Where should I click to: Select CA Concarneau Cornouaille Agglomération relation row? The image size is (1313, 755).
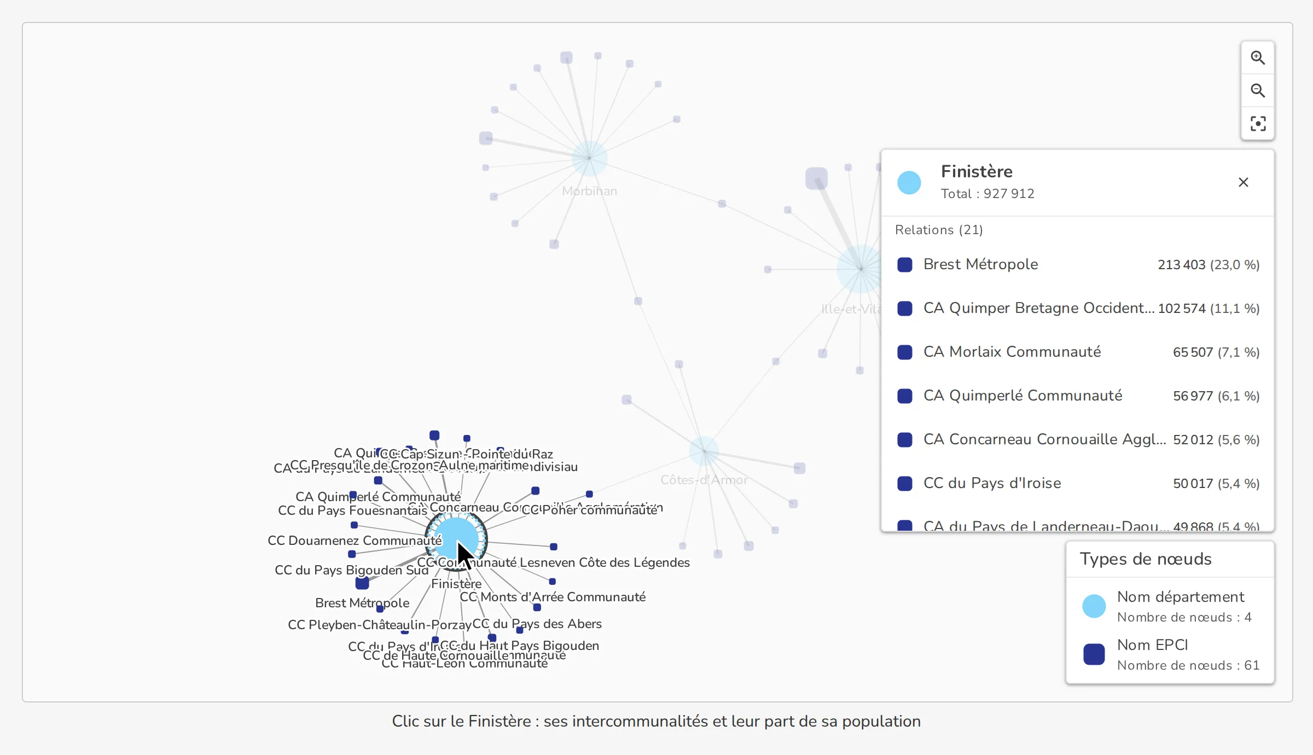1078,440
